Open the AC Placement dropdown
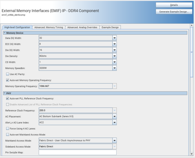195x158 pixels. (114, 116)
